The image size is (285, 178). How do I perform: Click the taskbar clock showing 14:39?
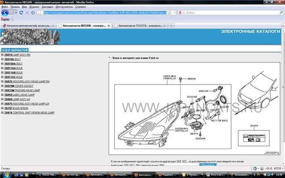[279, 175]
